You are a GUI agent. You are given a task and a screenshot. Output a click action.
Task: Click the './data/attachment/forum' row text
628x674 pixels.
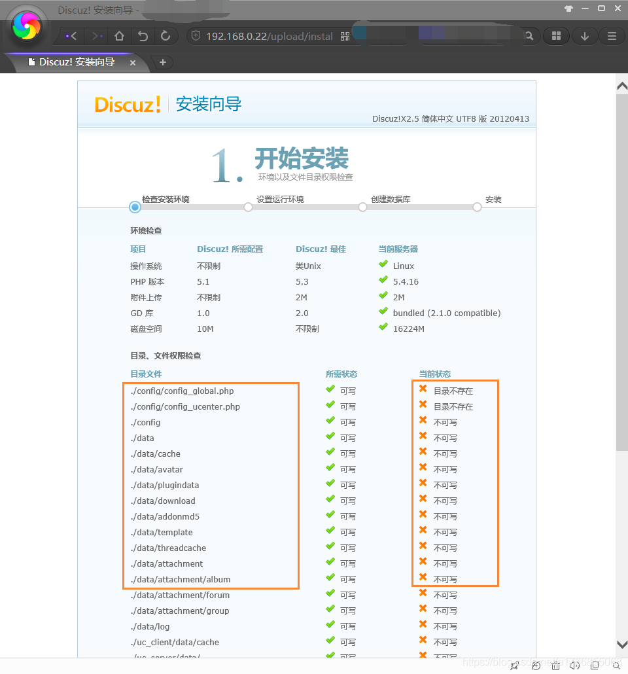(x=180, y=595)
